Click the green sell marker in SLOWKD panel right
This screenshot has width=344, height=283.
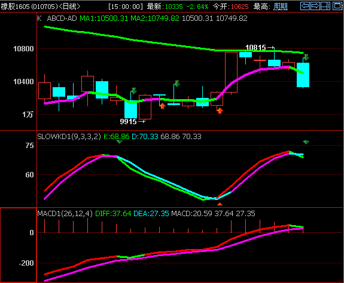tap(306, 142)
